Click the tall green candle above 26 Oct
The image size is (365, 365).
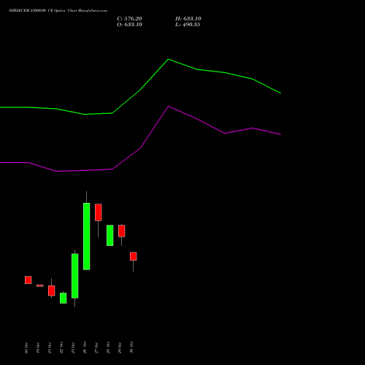87,237
